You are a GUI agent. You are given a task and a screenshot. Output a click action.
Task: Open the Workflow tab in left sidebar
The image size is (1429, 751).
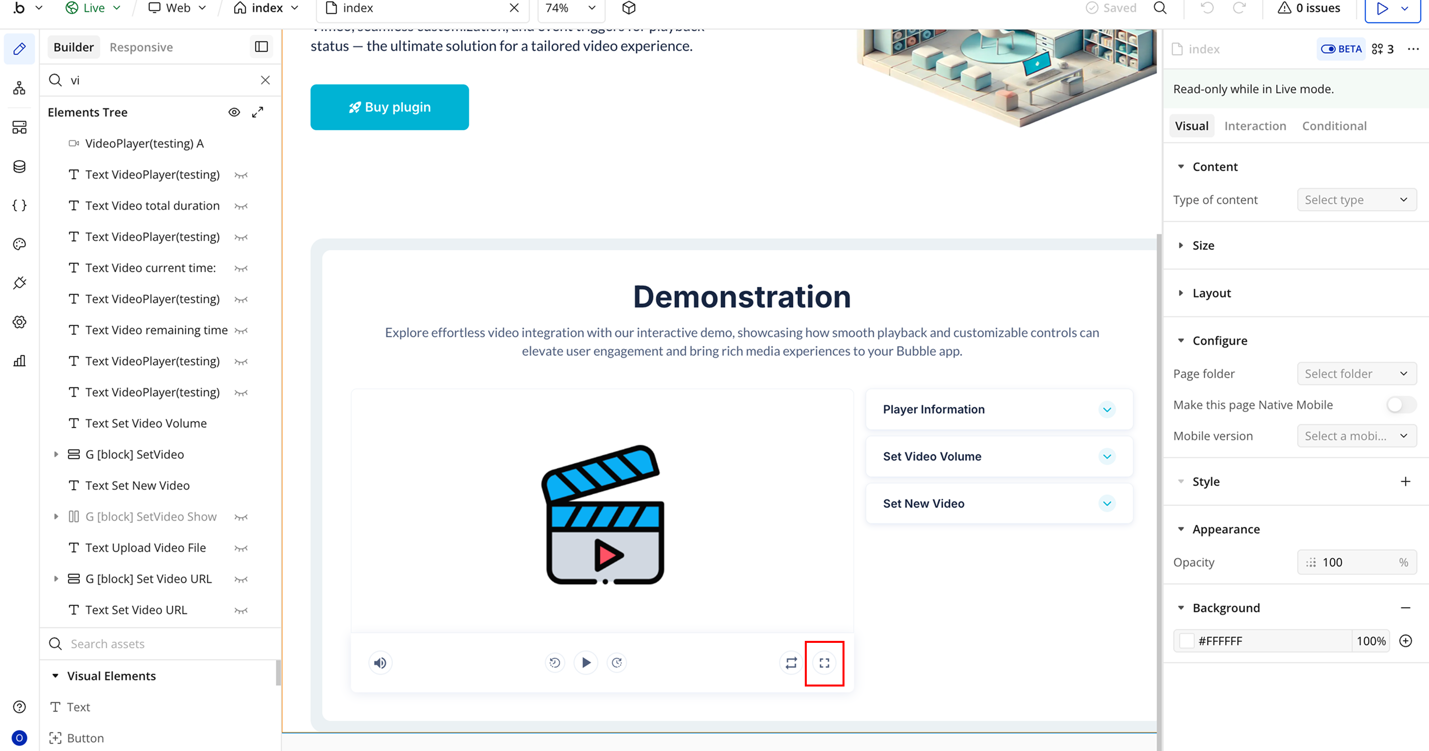(x=19, y=88)
